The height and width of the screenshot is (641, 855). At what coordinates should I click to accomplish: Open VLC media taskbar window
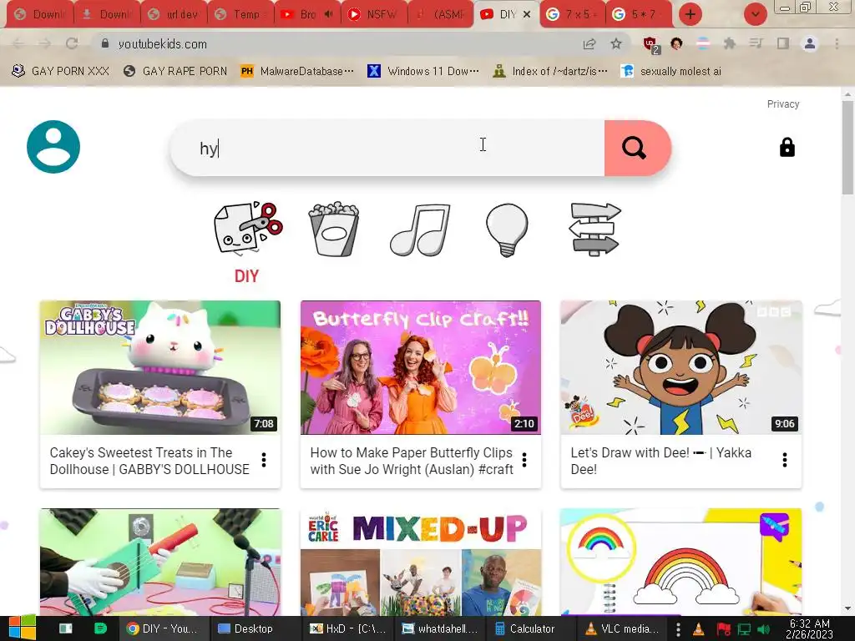click(x=623, y=628)
